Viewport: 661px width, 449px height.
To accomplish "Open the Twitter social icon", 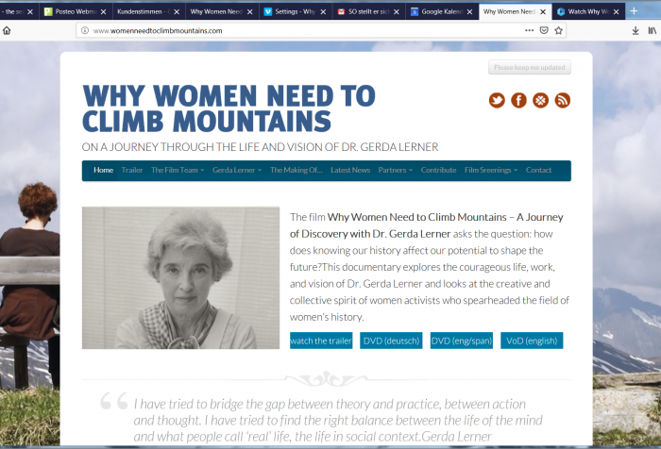I will coord(497,100).
